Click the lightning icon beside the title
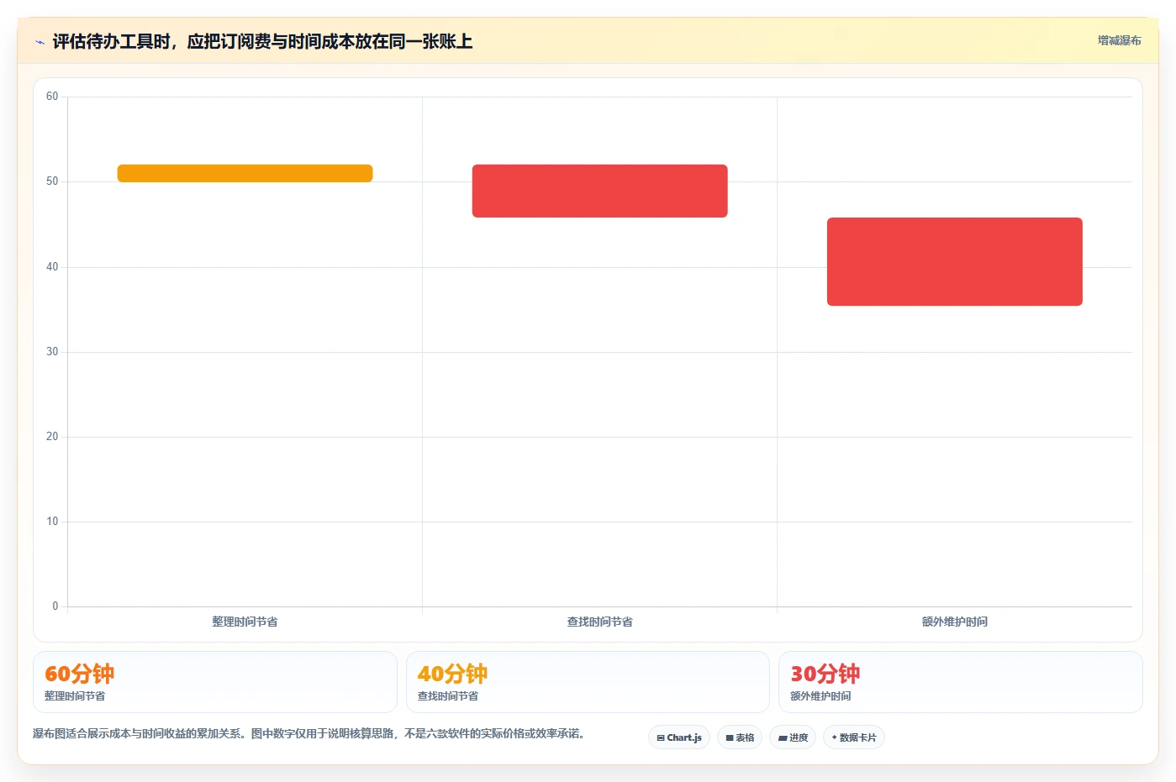 (40, 42)
